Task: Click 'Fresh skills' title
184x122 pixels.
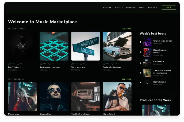Action: [159, 61]
